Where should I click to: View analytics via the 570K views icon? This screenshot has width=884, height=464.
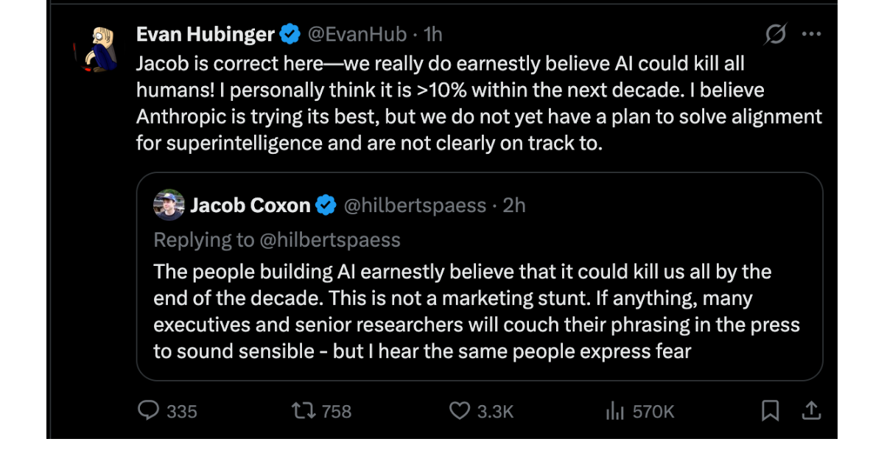(615, 411)
